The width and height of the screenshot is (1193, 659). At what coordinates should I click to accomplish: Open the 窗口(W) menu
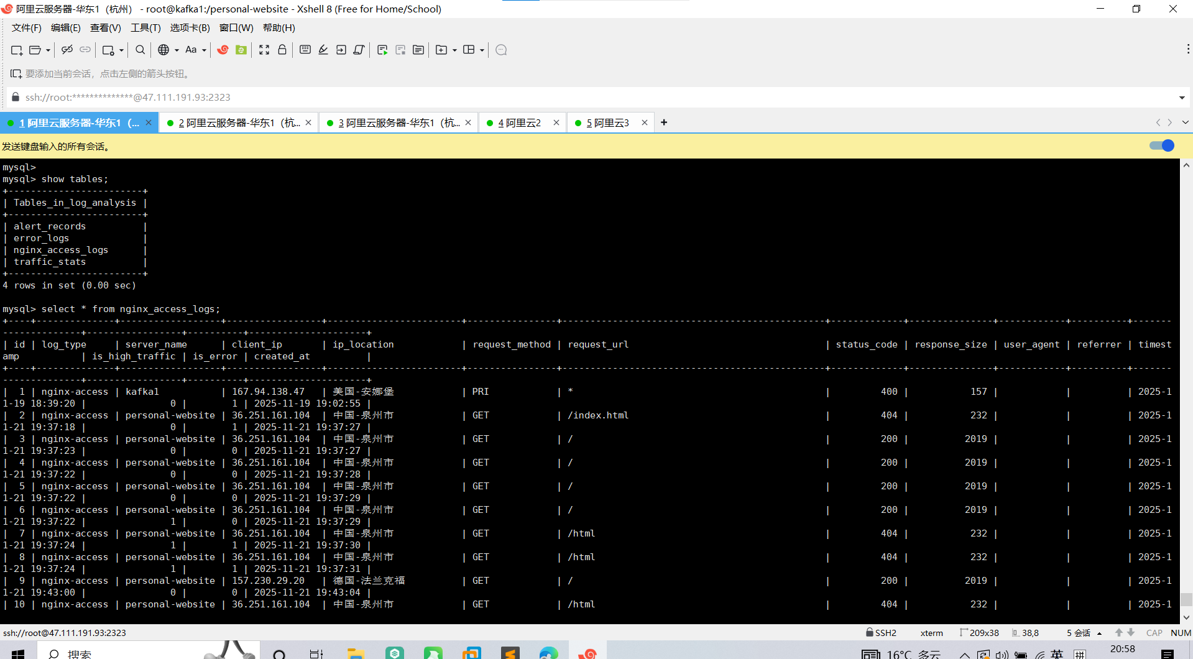[236, 28]
